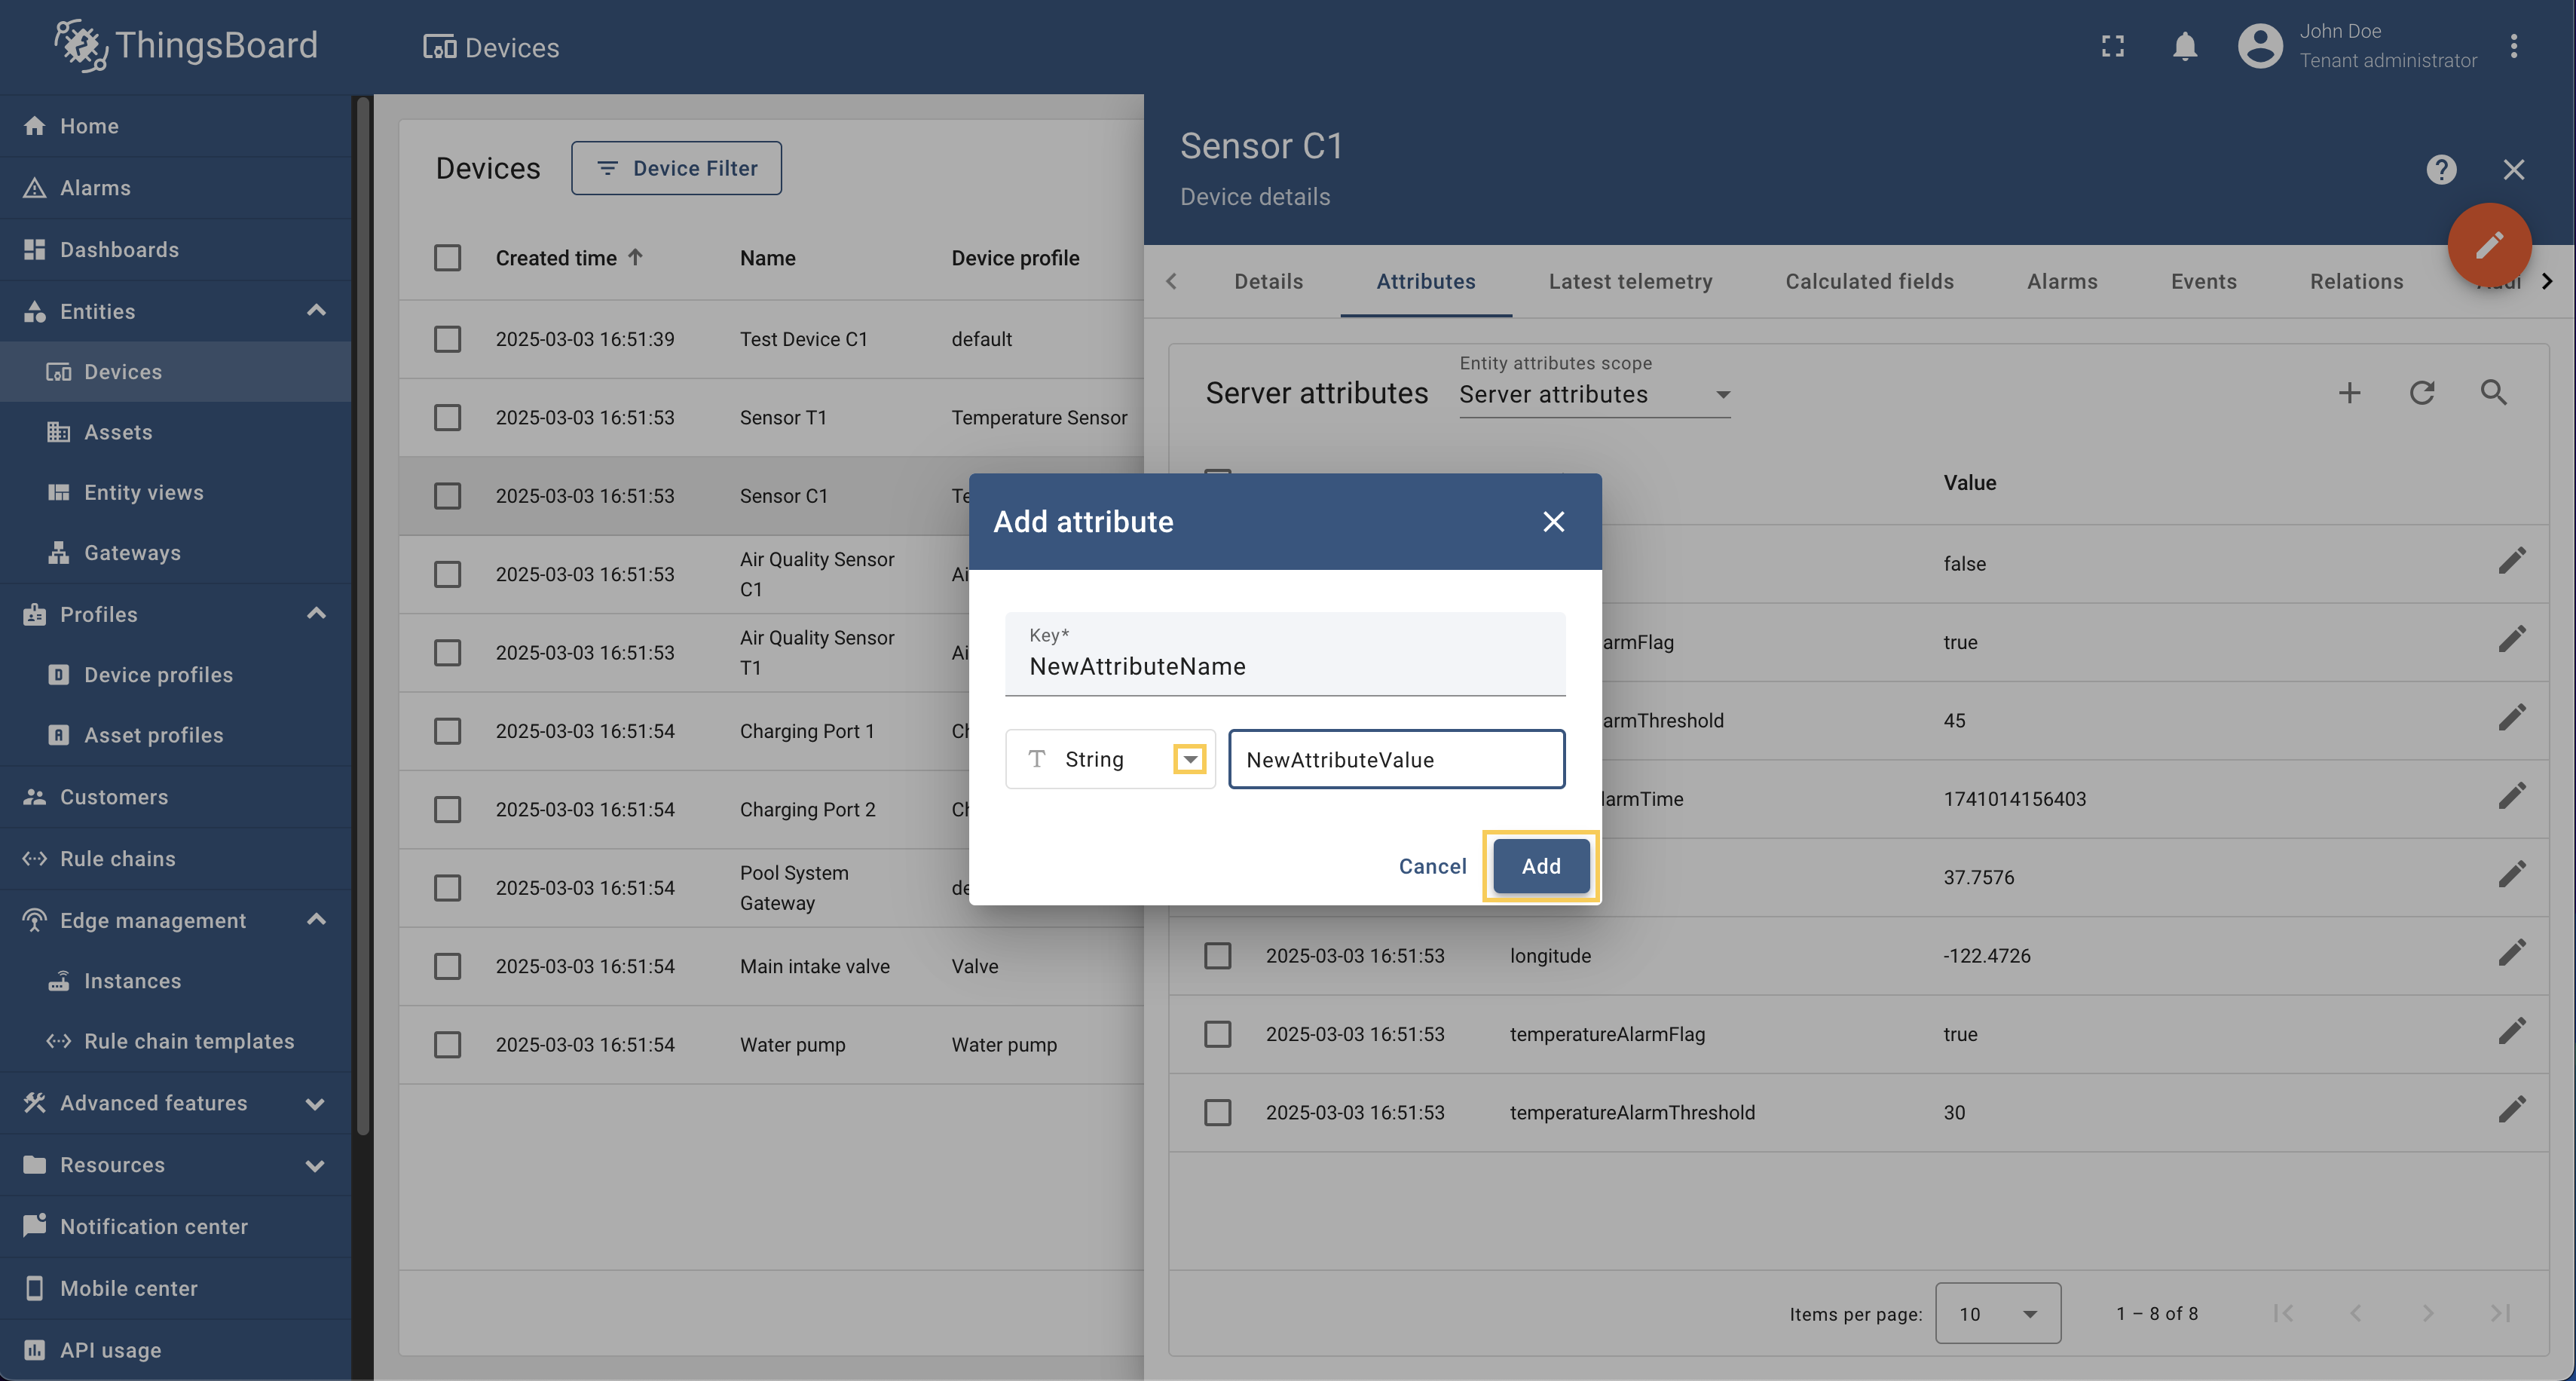Viewport: 2576px width, 1381px height.
Task: Open Device Filter
Action: (676, 168)
